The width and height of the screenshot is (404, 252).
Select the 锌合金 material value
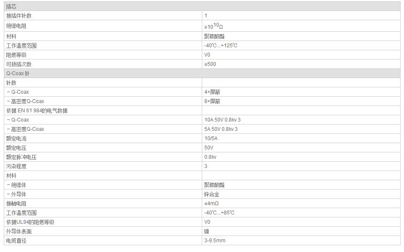coord(212,194)
